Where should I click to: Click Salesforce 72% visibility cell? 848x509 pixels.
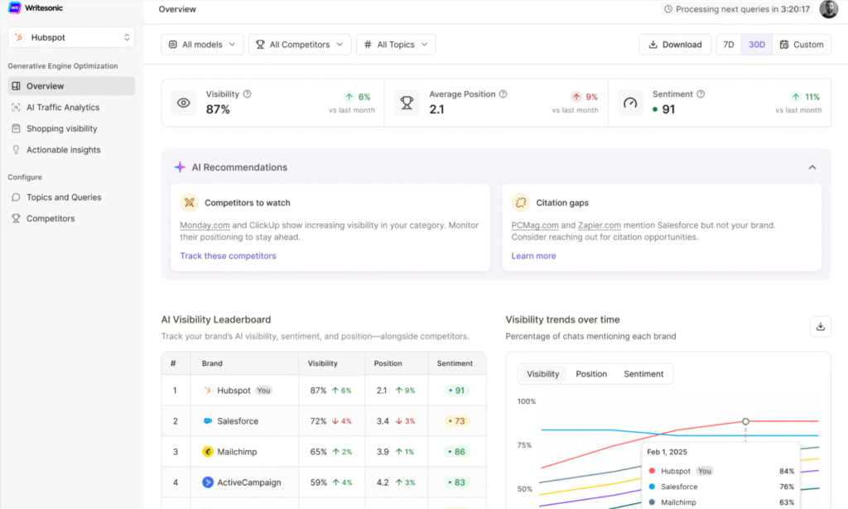pyautogui.click(x=331, y=421)
